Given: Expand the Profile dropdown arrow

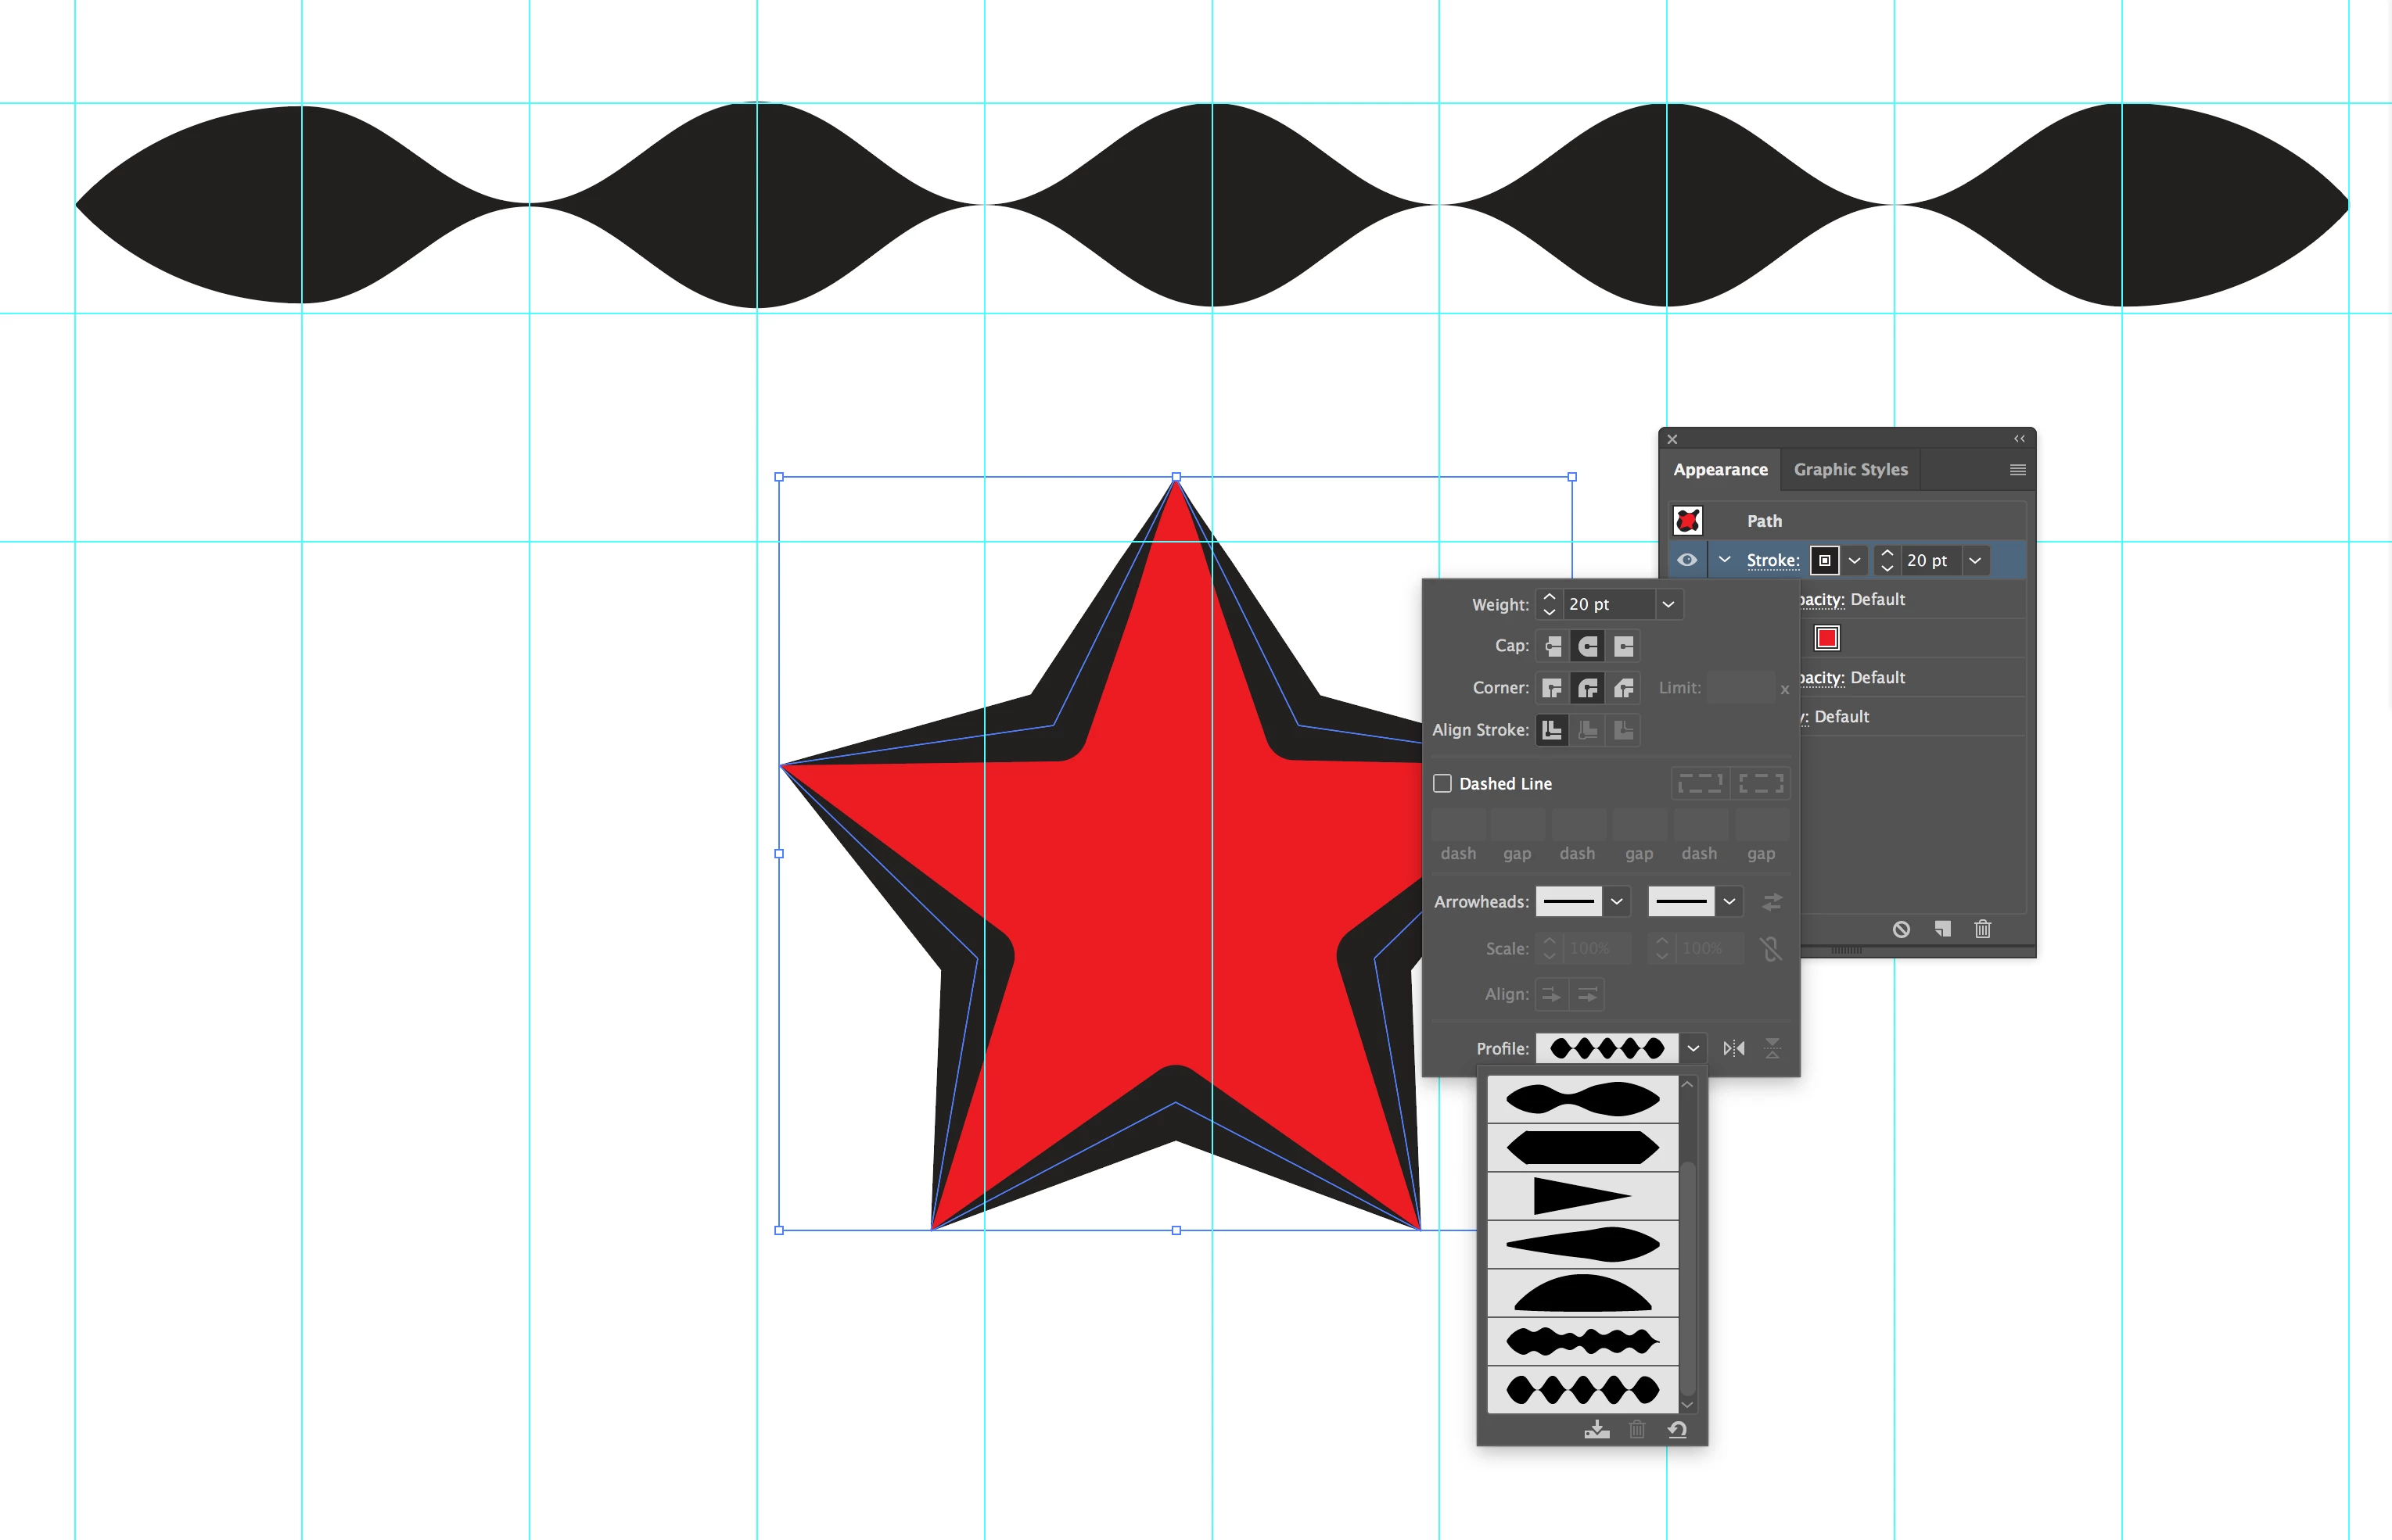Looking at the screenshot, I should click(1693, 1048).
